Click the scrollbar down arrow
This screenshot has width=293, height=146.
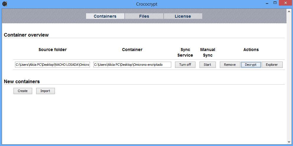tap(289, 142)
